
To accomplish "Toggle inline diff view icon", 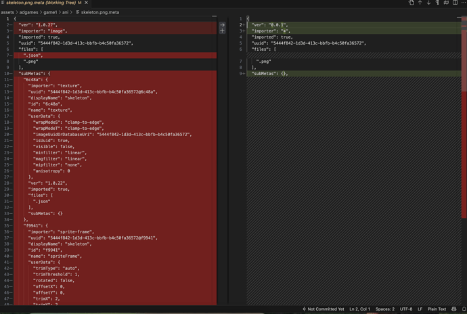I will (446, 3).
